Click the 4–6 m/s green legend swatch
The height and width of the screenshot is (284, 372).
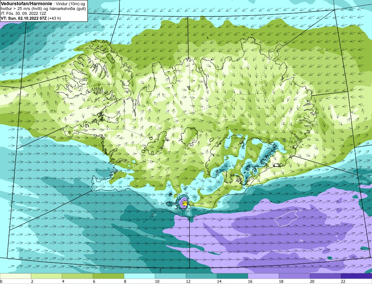[x=78, y=276]
